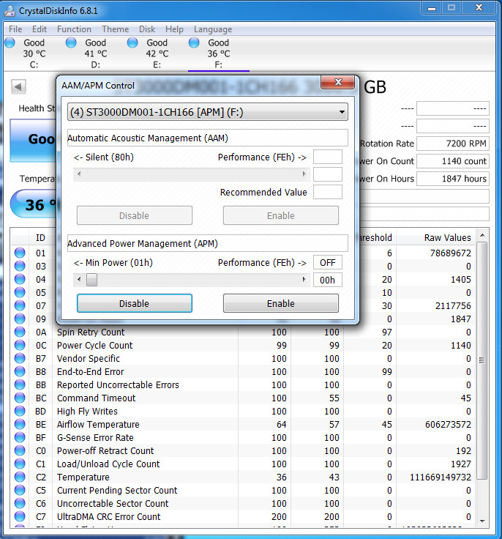
Task: Click status orb for attribute 01
Action: [20, 253]
